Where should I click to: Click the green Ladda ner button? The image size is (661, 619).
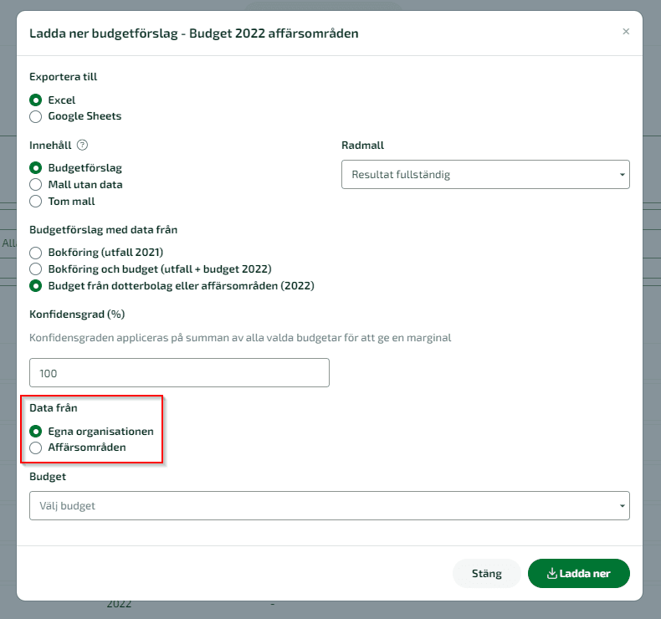[578, 574]
